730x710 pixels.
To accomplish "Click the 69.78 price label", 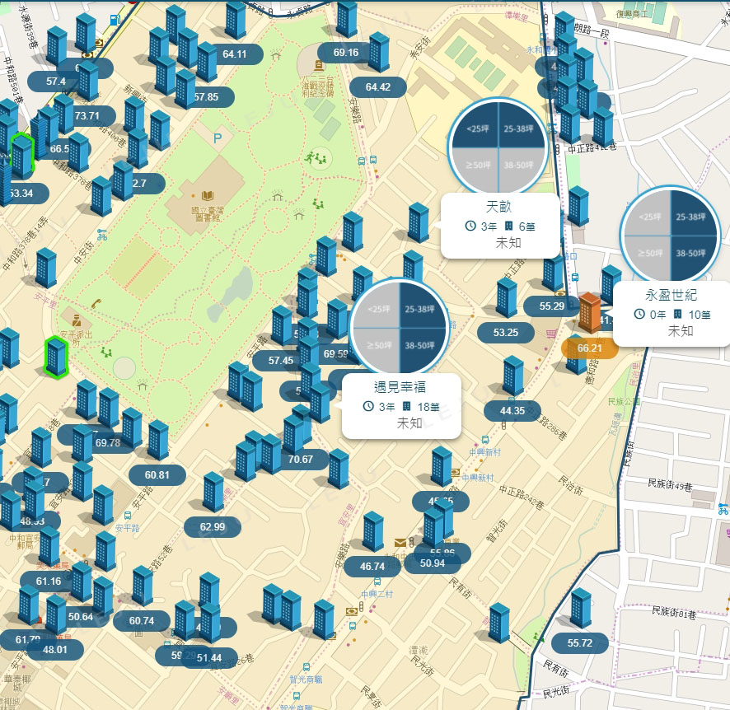I will coord(108,443).
